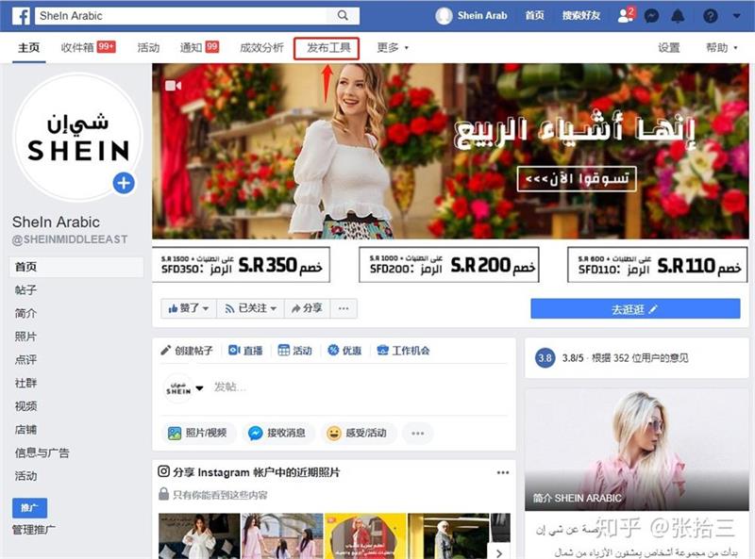Choose 感受/活动 post option
This screenshot has height=559, width=755.
coord(357,433)
